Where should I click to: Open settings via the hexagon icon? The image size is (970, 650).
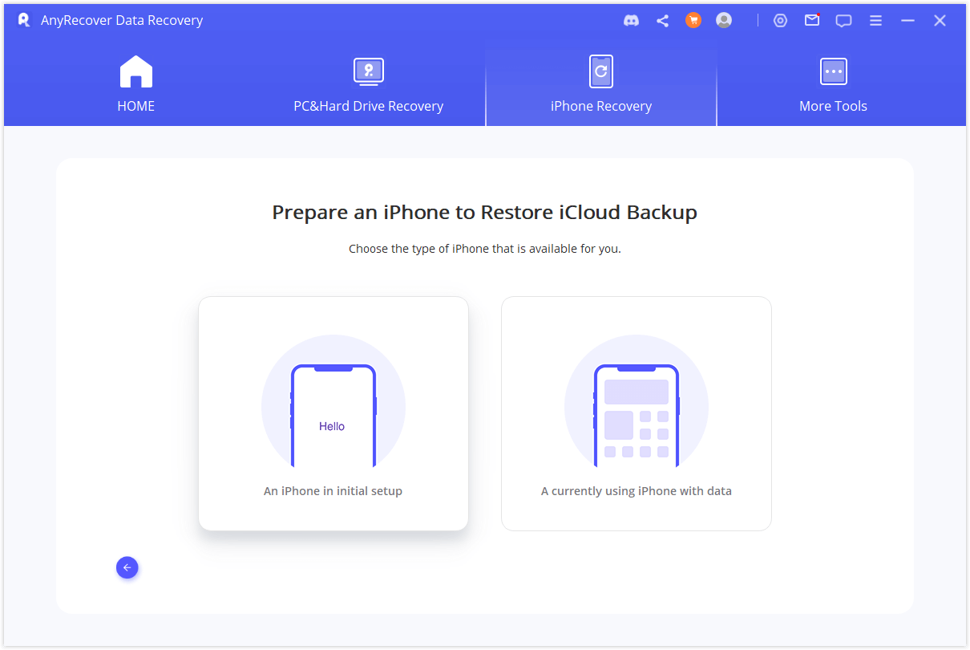tap(780, 21)
